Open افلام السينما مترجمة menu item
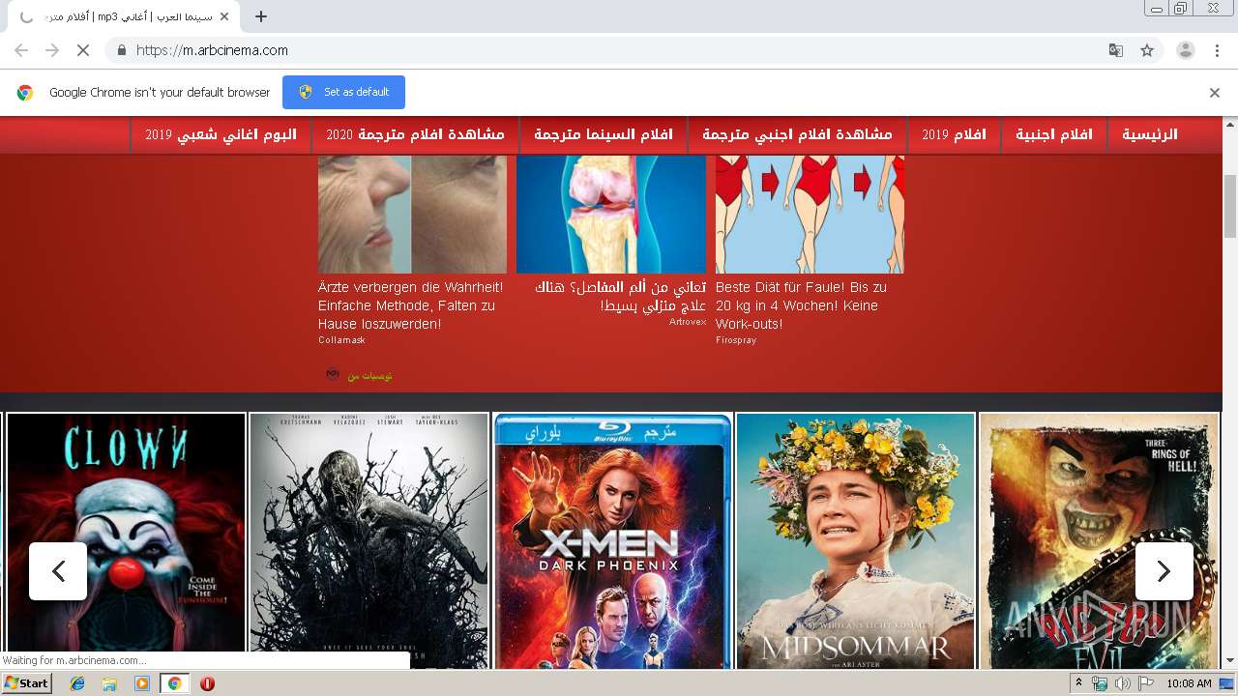The height and width of the screenshot is (696, 1238). [x=604, y=134]
